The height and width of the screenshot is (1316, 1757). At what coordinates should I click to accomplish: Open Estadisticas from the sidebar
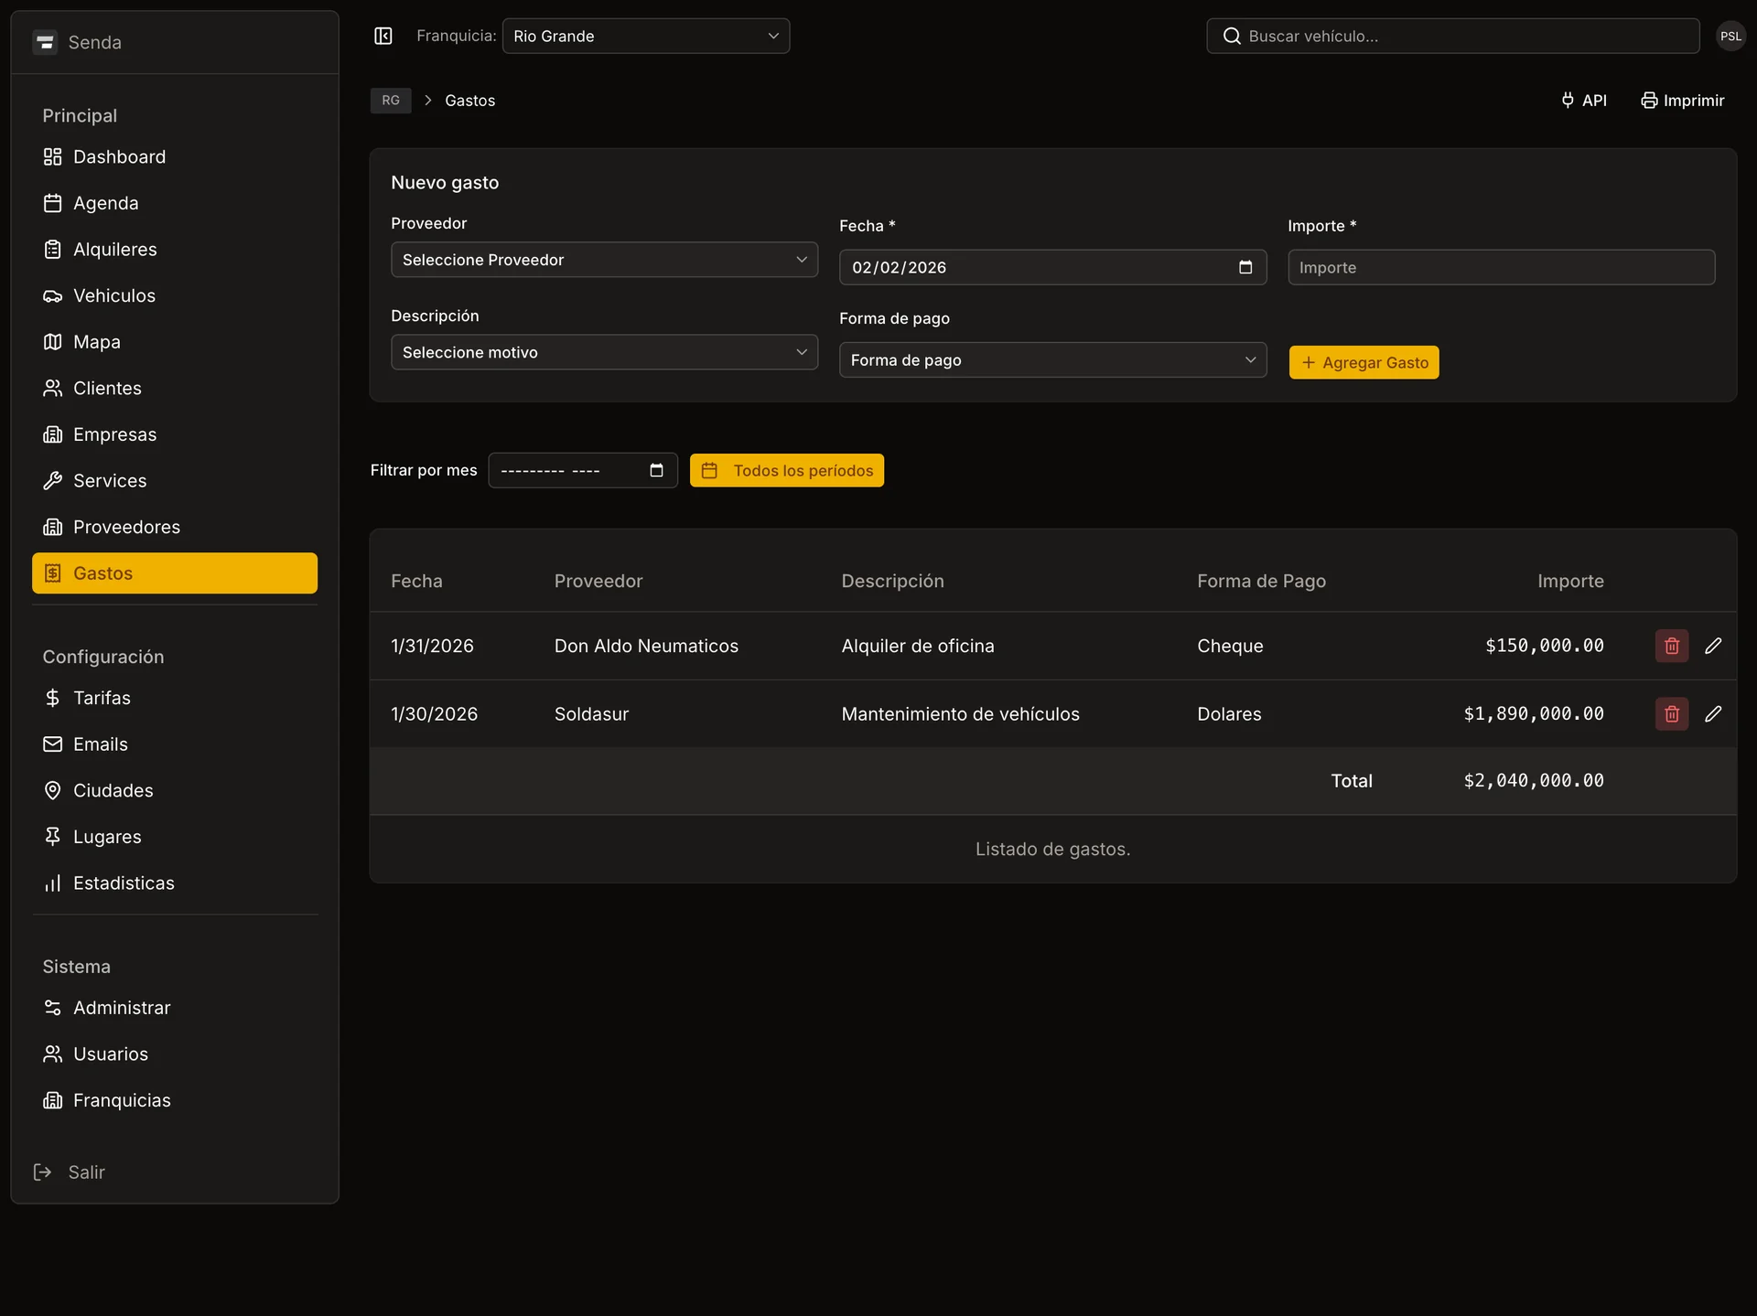click(x=124, y=883)
